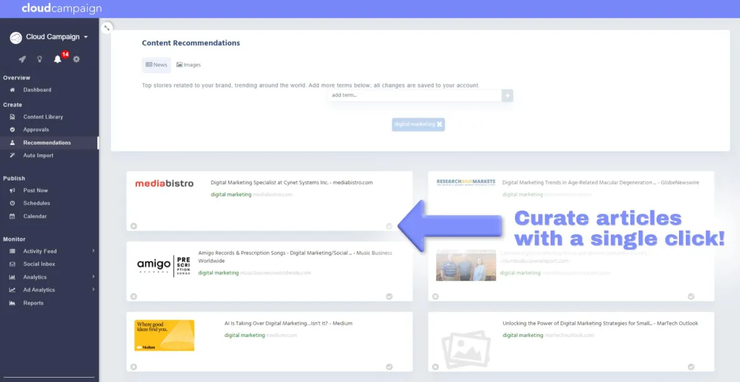Select the Recommendations sidebar item

tap(47, 143)
